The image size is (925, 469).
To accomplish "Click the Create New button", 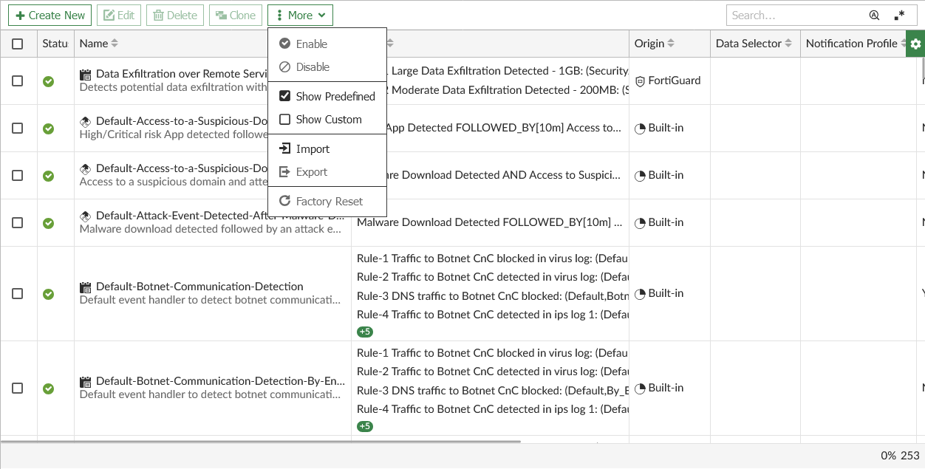I will [50, 15].
